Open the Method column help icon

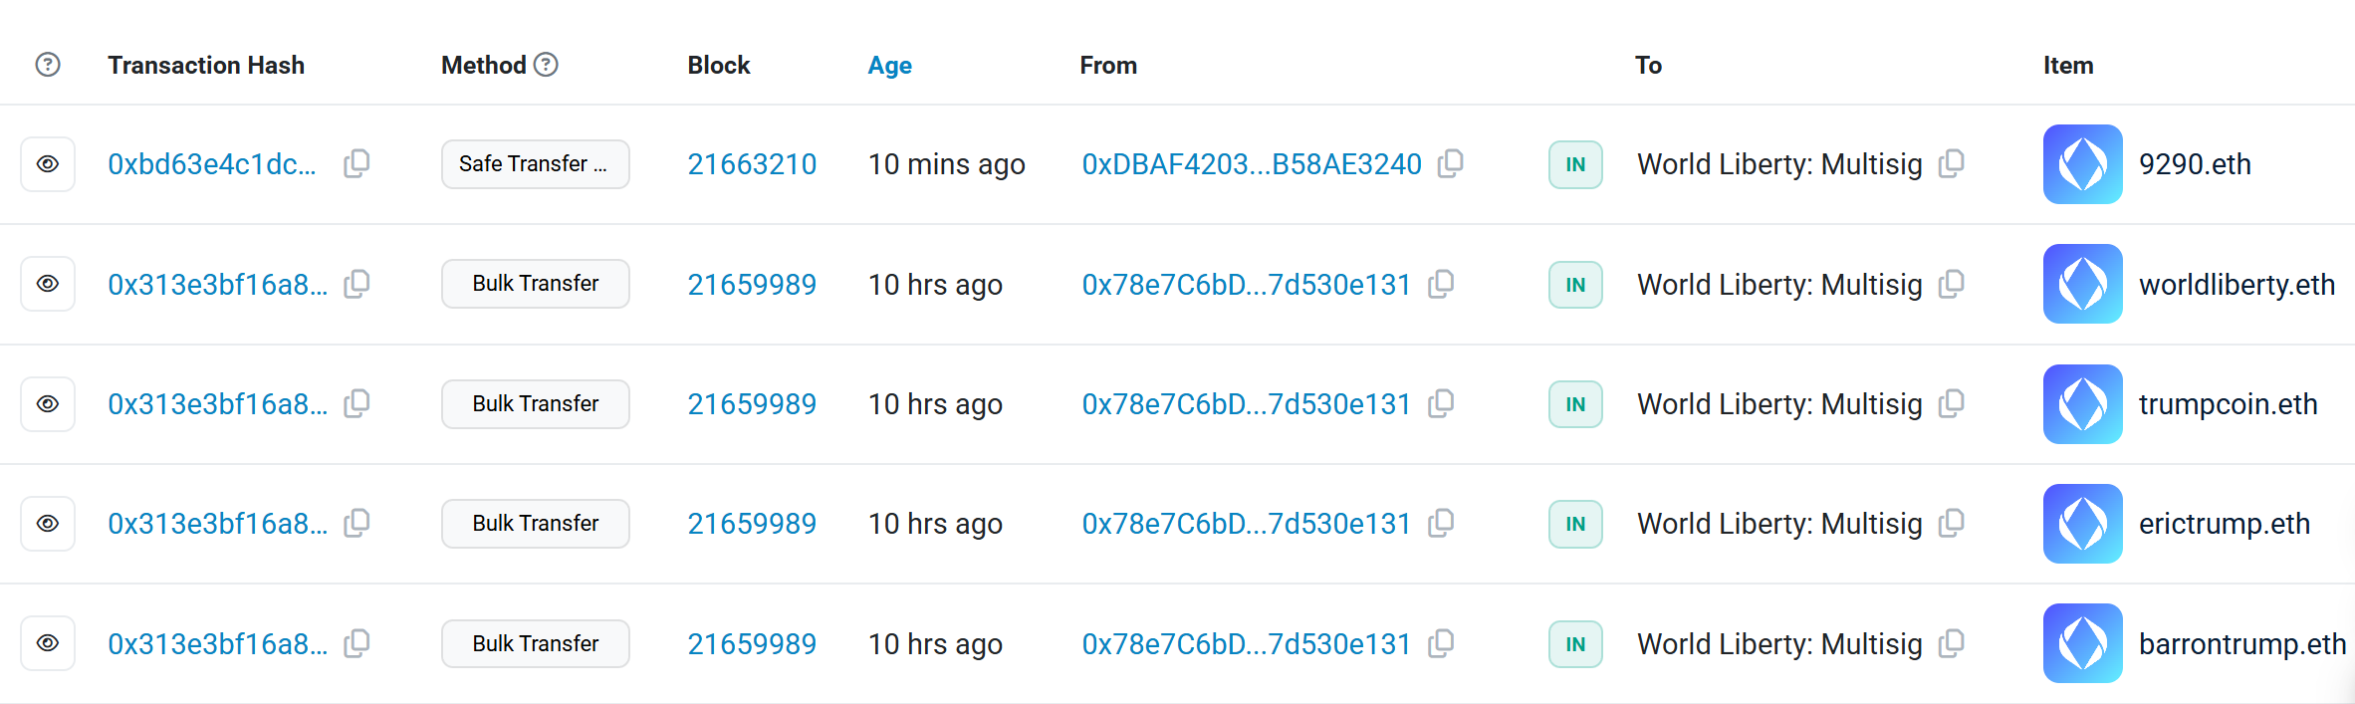point(546,65)
